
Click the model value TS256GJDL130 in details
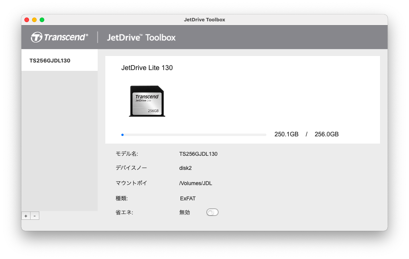tap(198, 154)
